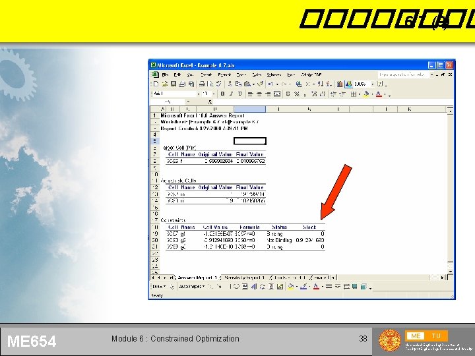Align cell text right
475x356 pixels.
(x=268, y=94)
